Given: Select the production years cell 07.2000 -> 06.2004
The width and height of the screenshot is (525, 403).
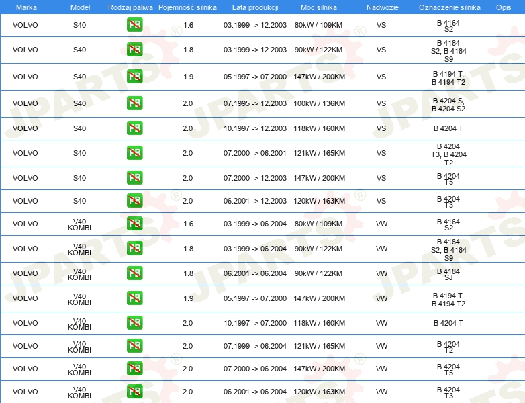Looking at the screenshot, I should tap(255, 369).
